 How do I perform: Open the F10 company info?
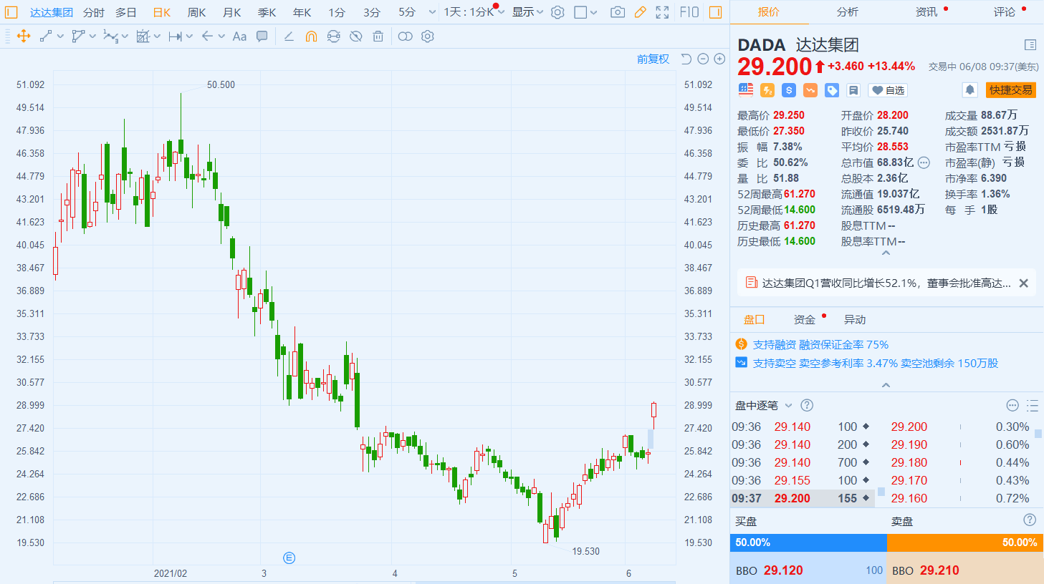coord(689,12)
